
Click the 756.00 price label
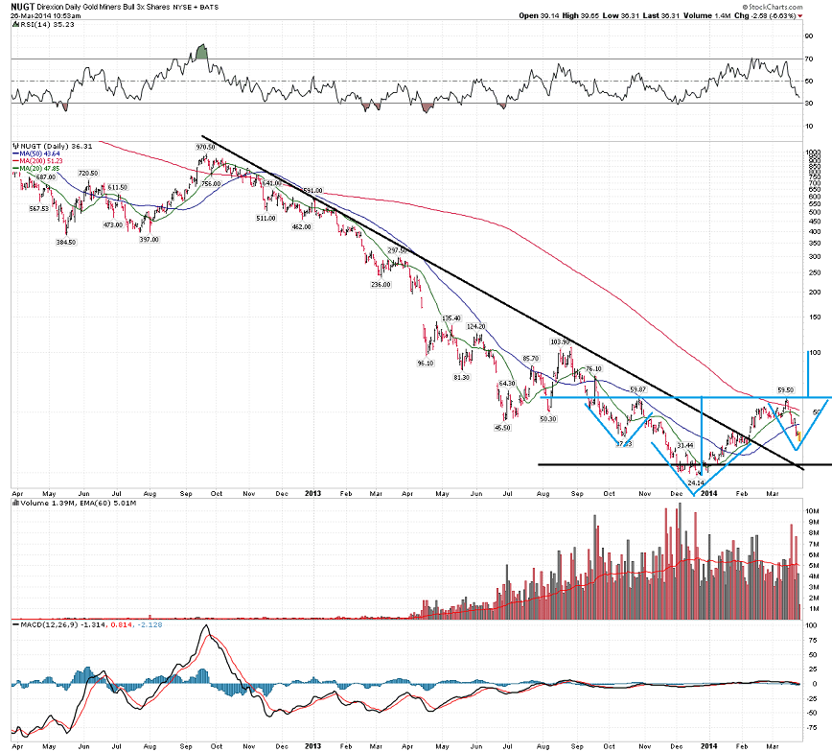coord(211,184)
